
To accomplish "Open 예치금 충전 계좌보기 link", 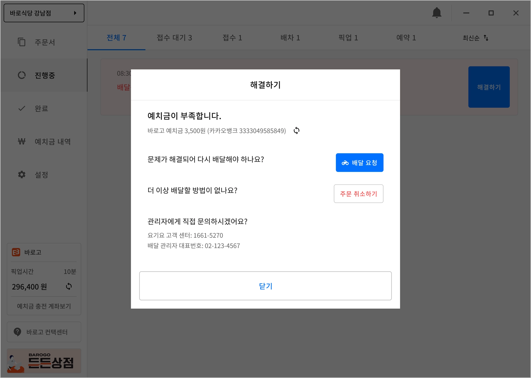I will point(44,306).
